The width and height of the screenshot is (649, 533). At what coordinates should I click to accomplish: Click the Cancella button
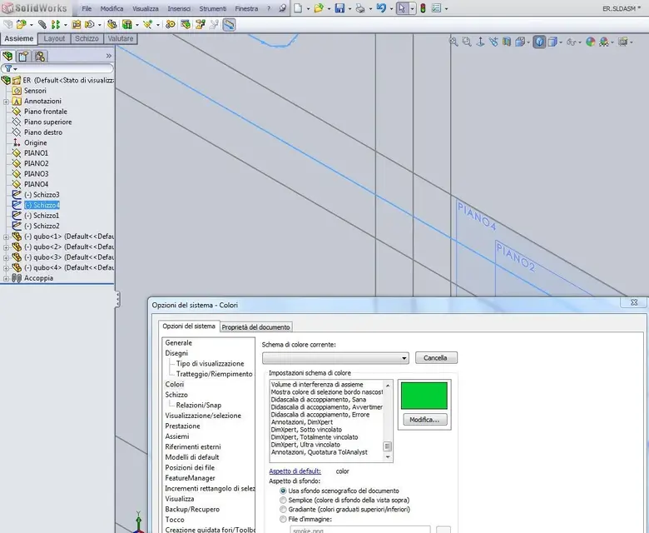click(x=436, y=358)
